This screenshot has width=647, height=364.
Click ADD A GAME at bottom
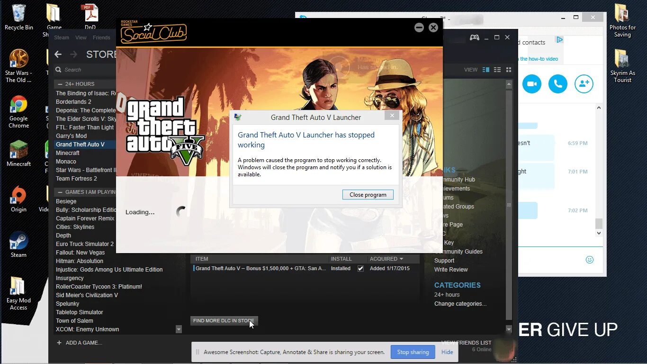coord(84,343)
